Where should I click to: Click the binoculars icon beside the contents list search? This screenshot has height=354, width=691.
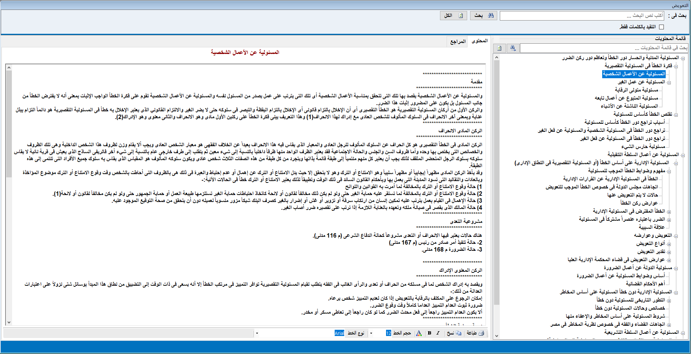pos(513,48)
